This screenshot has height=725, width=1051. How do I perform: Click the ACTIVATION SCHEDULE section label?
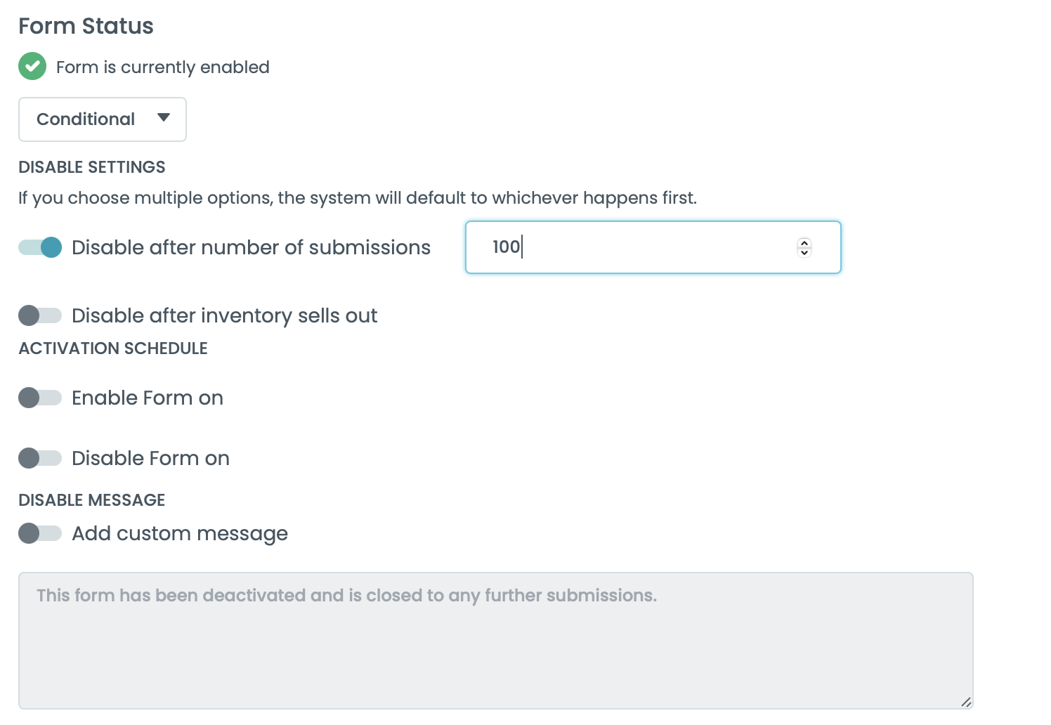point(112,348)
